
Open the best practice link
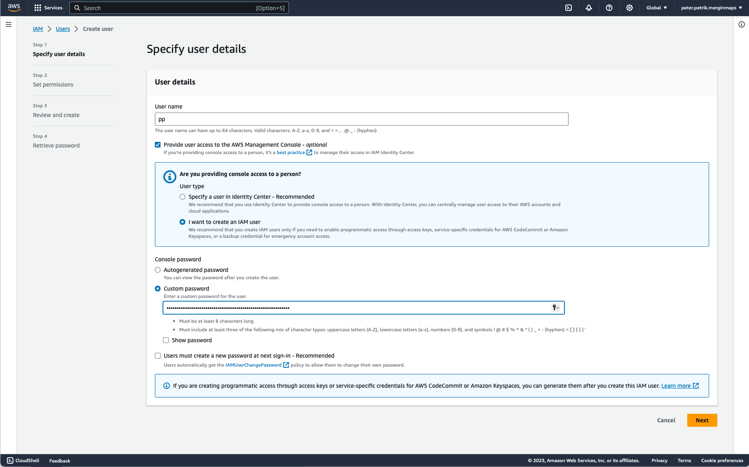[291, 152]
